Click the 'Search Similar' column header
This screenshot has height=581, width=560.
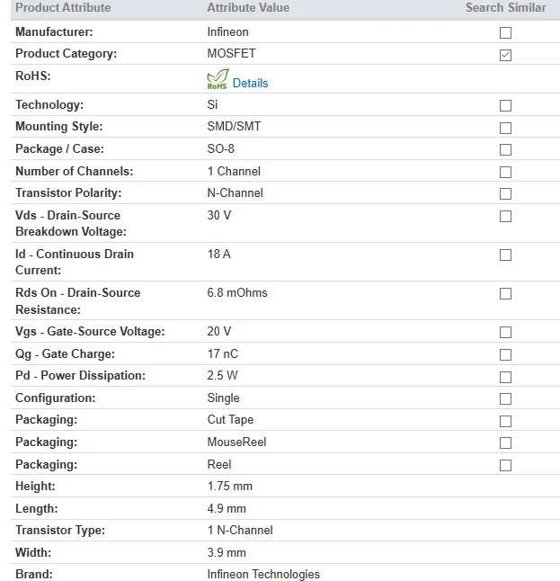[505, 7]
